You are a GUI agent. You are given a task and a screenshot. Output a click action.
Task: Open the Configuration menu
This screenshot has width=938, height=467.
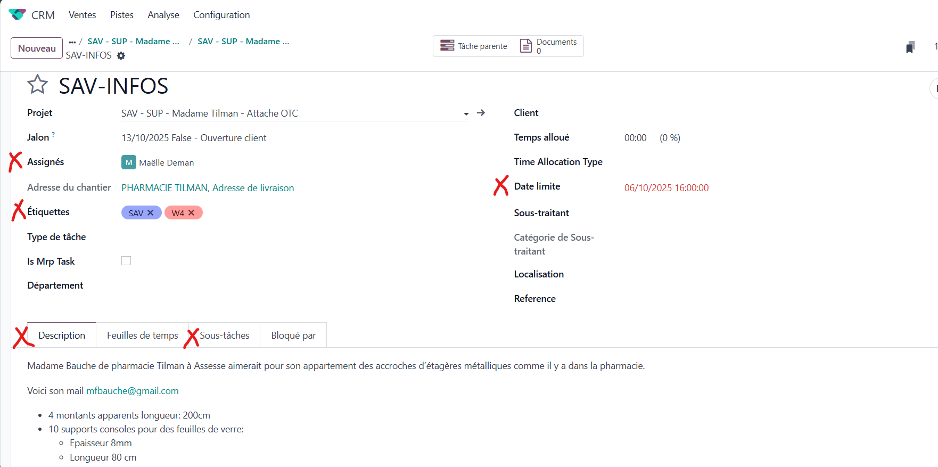tap(221, 15)
